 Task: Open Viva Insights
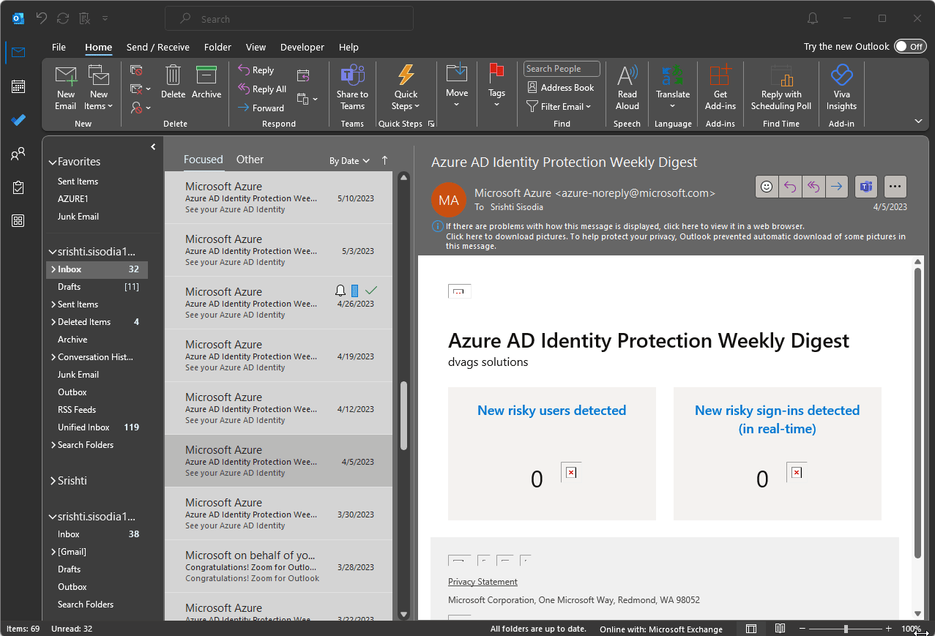coord(841,87)
